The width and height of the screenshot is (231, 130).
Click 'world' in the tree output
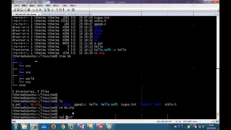point(30,79)
